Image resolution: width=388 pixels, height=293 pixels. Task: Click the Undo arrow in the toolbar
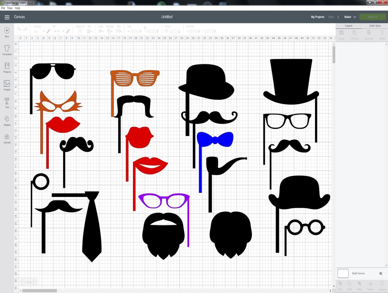click(19, 29)
